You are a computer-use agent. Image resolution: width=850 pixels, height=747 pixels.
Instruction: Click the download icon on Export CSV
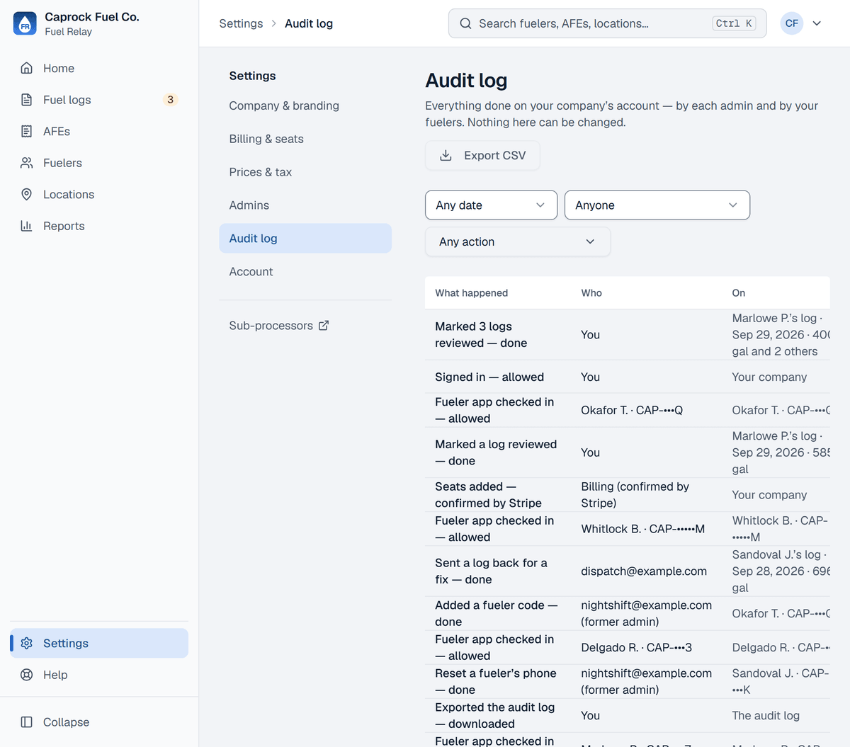(446, 155)
